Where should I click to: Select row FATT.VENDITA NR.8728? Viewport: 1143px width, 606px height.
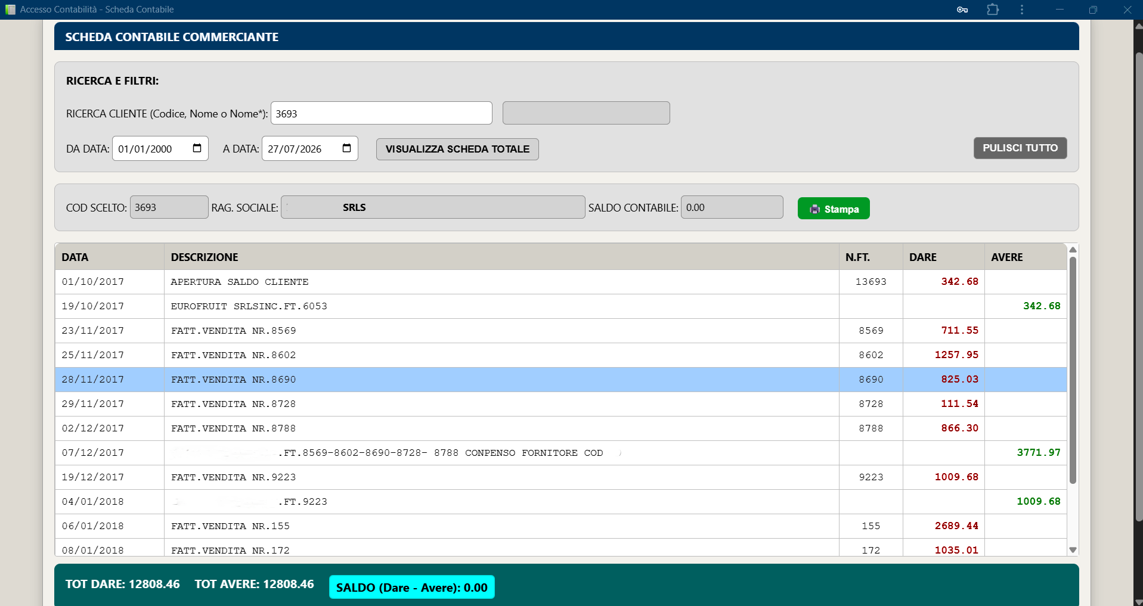coord(561,404)
